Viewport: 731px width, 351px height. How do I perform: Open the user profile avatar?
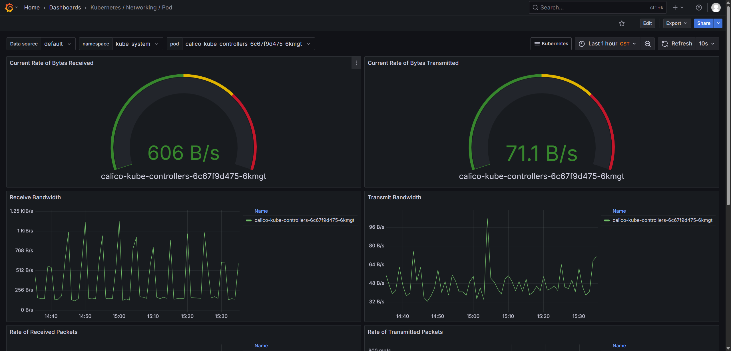[716, 7]
